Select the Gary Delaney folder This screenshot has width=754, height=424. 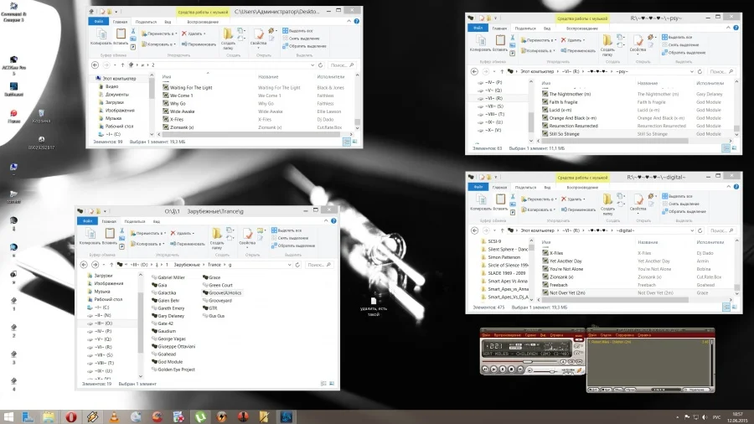coord(171,316)
